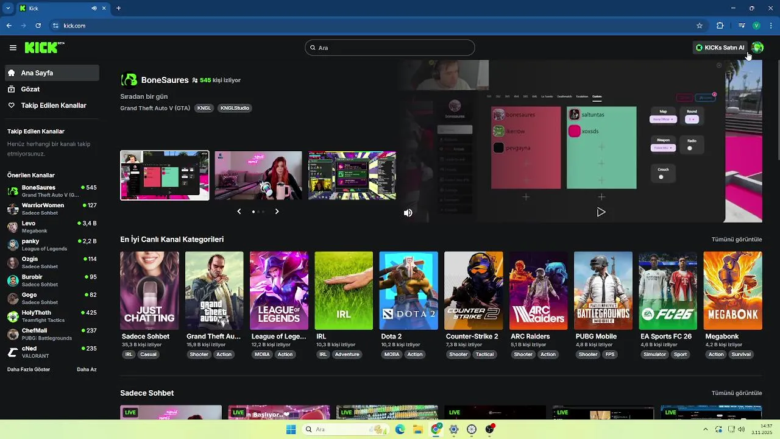
Task: View all top live categories
Action: point(737,240)
